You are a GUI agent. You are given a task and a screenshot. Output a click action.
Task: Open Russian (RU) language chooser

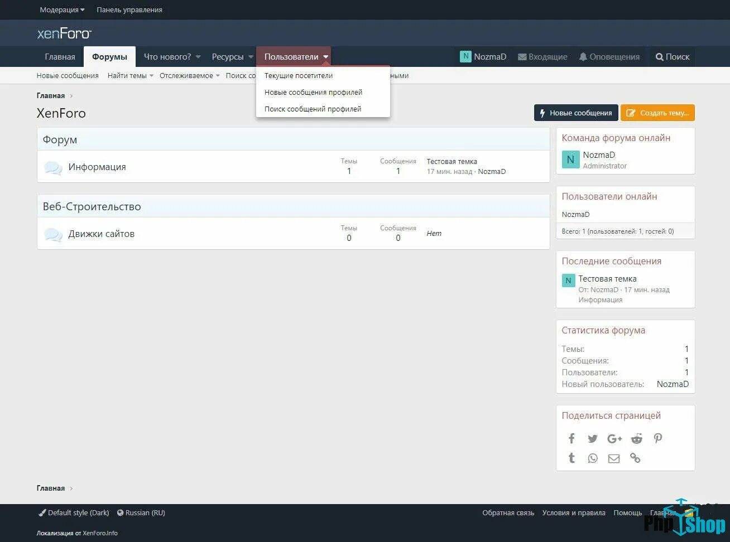coord(141,512)
